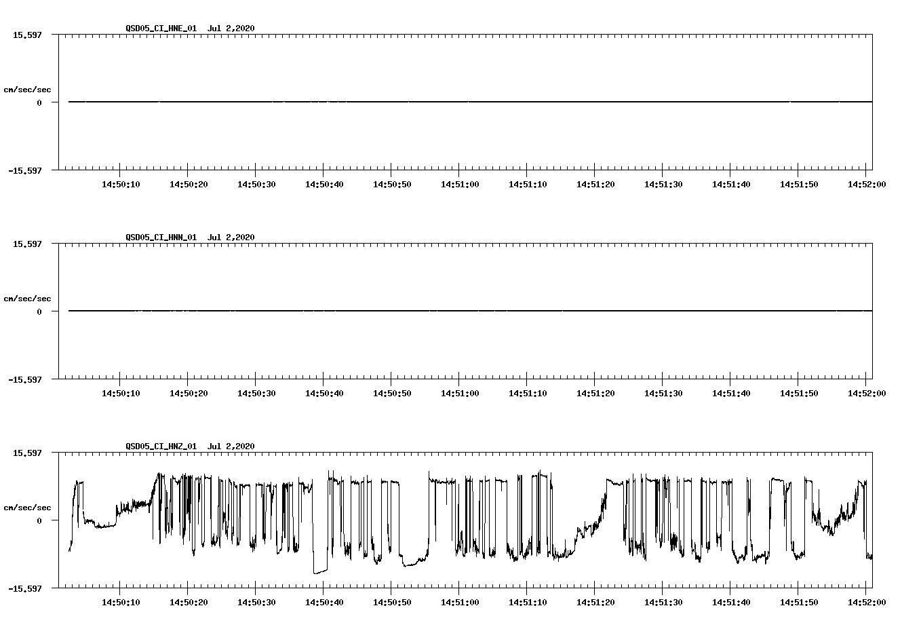Select the 15.597 upper limit on HNZ plot
Viewport: 921px width, 627px height.
tap(27, 453)
